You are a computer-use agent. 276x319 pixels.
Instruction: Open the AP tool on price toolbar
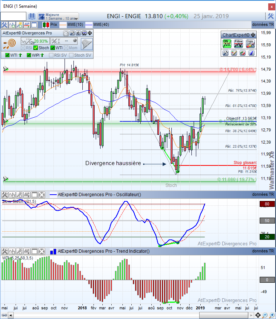pos(27,25)
